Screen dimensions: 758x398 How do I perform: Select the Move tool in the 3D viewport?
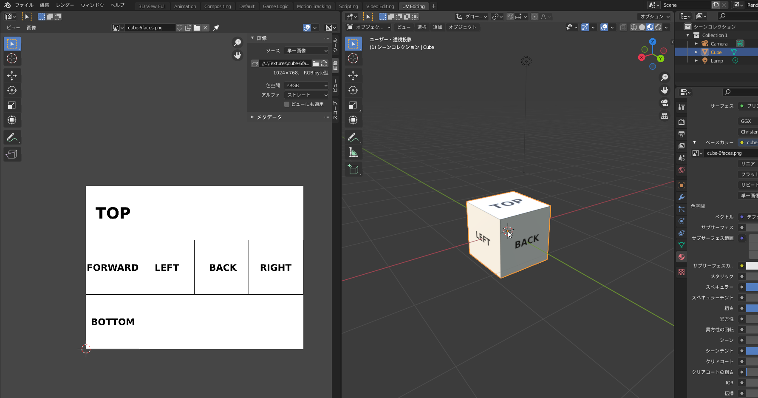(353, 76)
